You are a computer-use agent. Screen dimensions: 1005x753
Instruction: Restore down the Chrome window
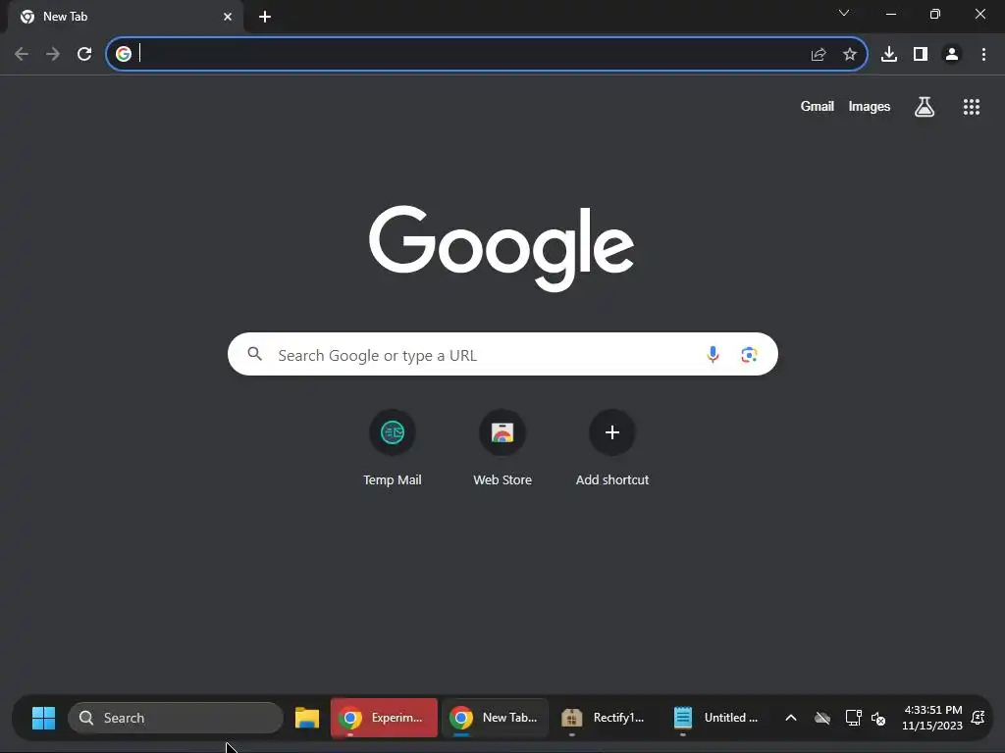click(935, 14)
